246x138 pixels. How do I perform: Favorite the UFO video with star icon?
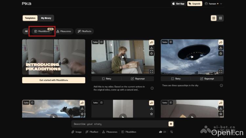(221, 53)
